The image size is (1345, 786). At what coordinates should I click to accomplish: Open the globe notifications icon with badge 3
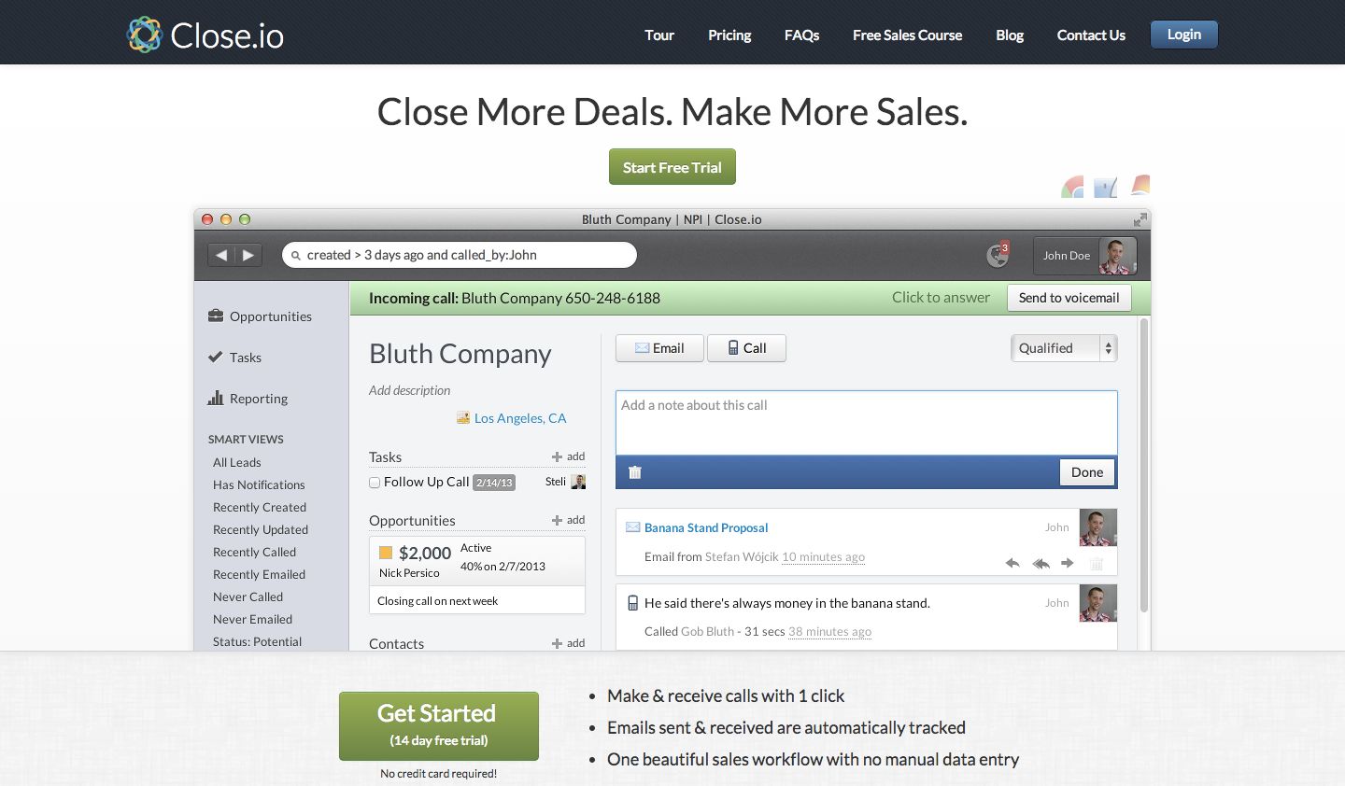(x=998, y=254)
